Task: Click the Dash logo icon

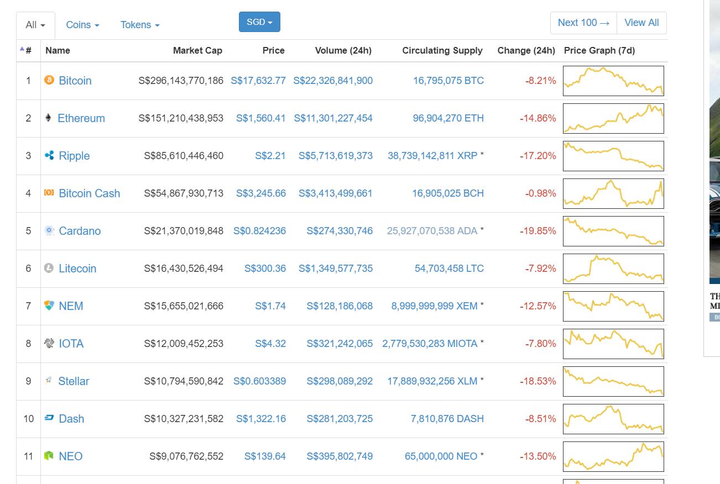Action: (49, 418)
